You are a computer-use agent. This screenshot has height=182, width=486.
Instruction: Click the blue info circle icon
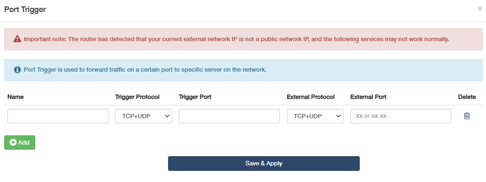(x=18, y=69)
